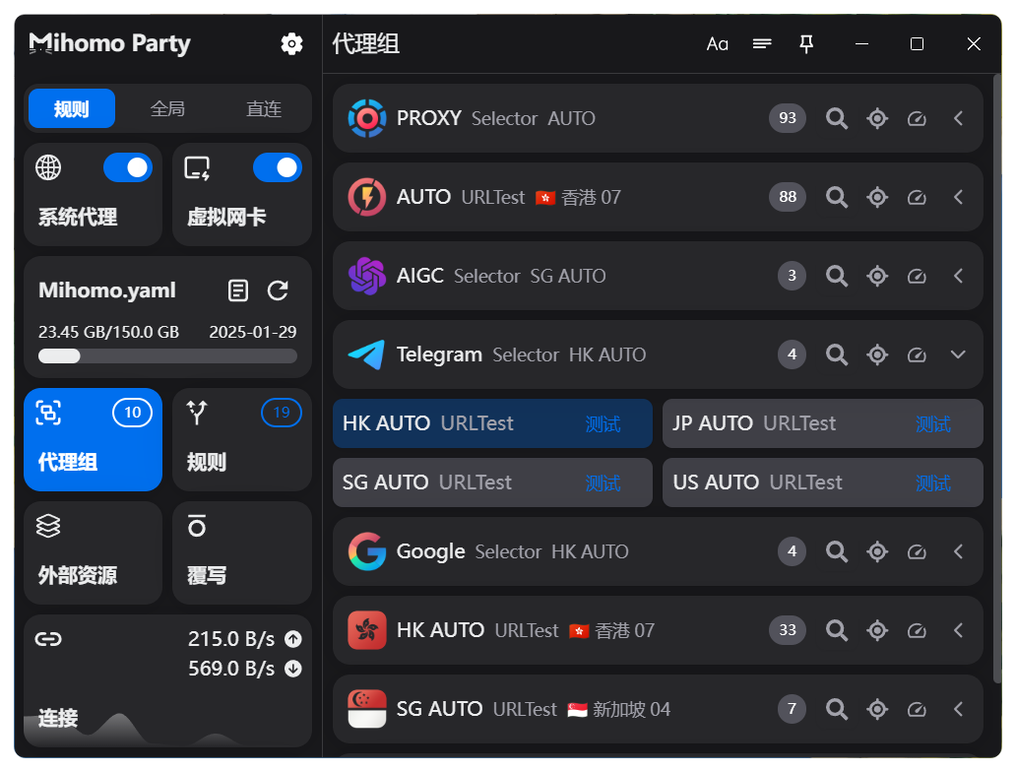
Task: Switch to 直连 direct mode tab
Action: click(x=264, y=108)
